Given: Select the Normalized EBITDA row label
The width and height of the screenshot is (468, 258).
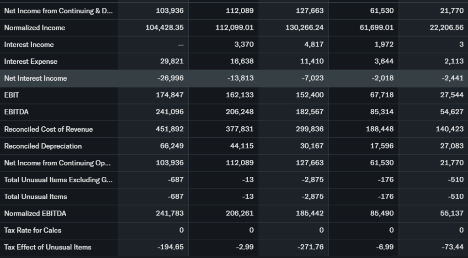Looking at the screenshot, I should [34, 214].
